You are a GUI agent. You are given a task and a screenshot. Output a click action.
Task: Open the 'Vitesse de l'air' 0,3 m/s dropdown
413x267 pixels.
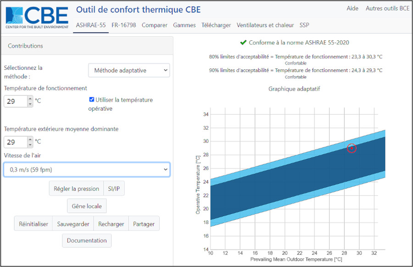pyautogui.click(x=87, y=170)
